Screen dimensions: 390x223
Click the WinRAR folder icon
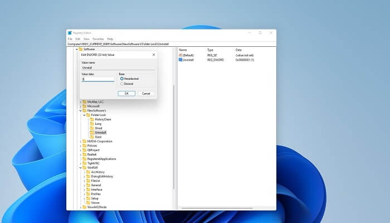tap(85, 167)
